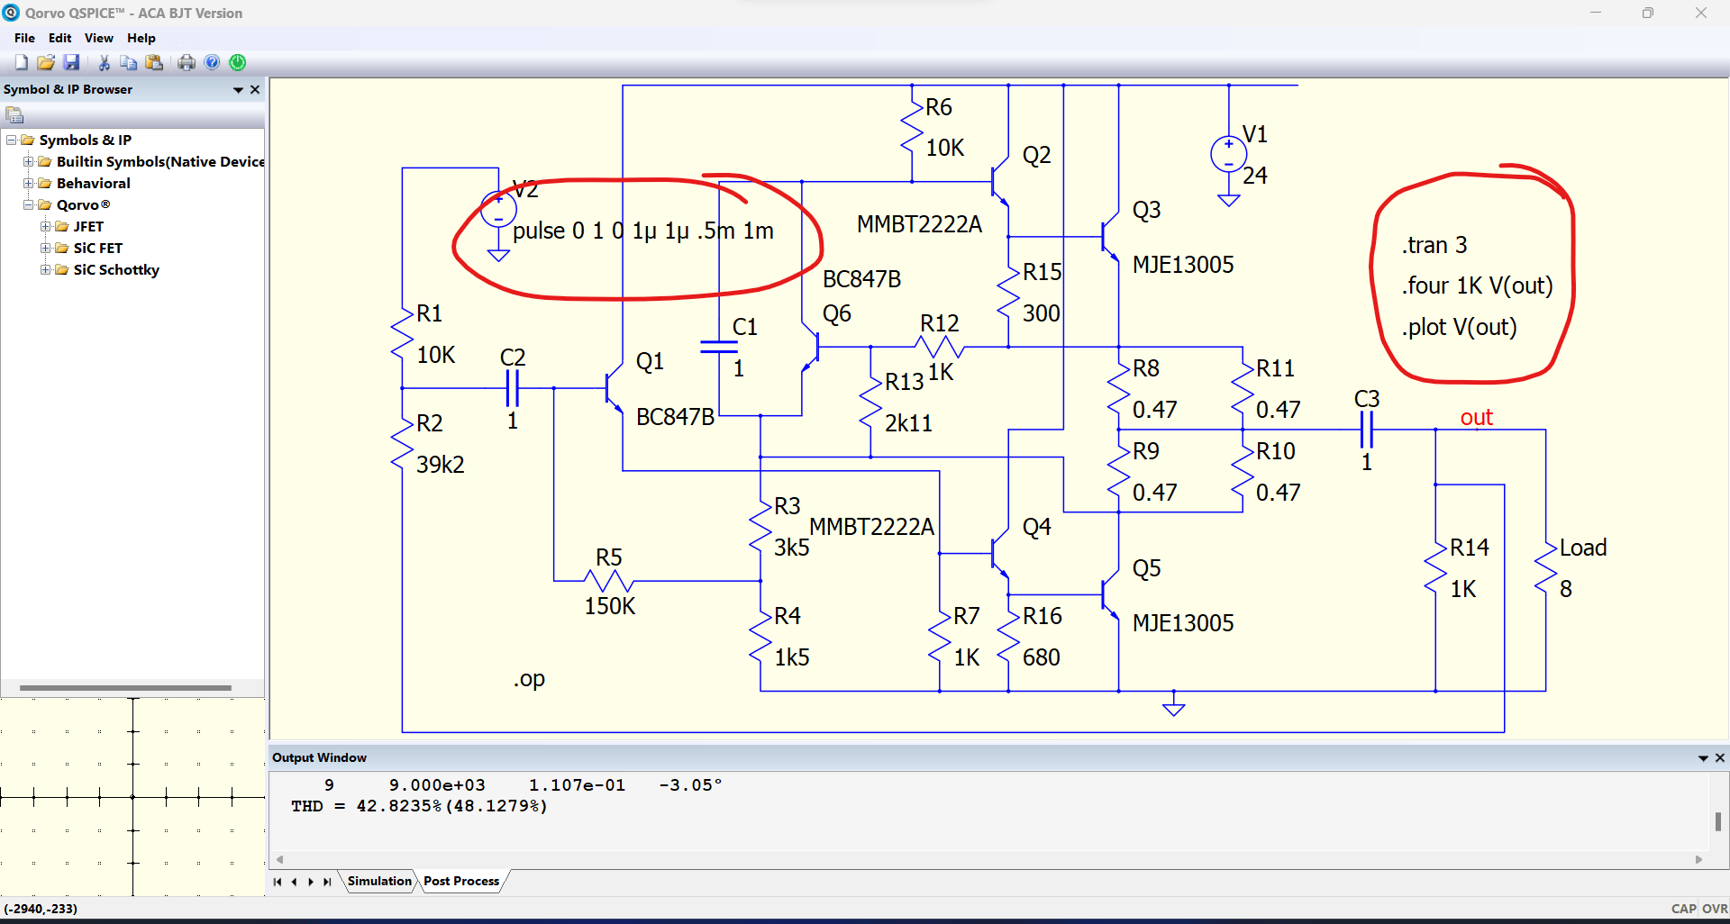The image size is (1730, 924).
Task: Collapse the Symbols & IP tree root
Action: point(11,140)
